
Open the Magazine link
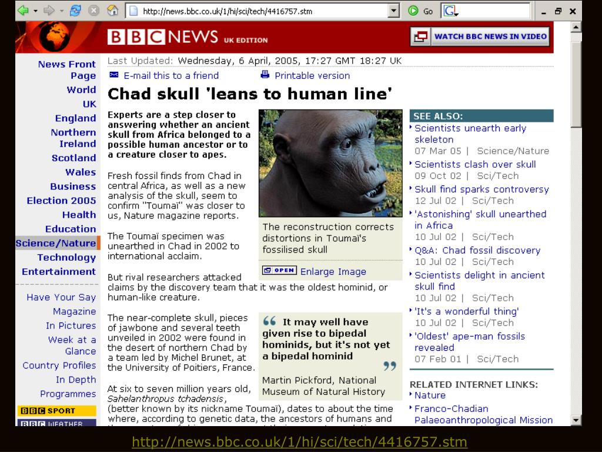click(x=75, y=312)
